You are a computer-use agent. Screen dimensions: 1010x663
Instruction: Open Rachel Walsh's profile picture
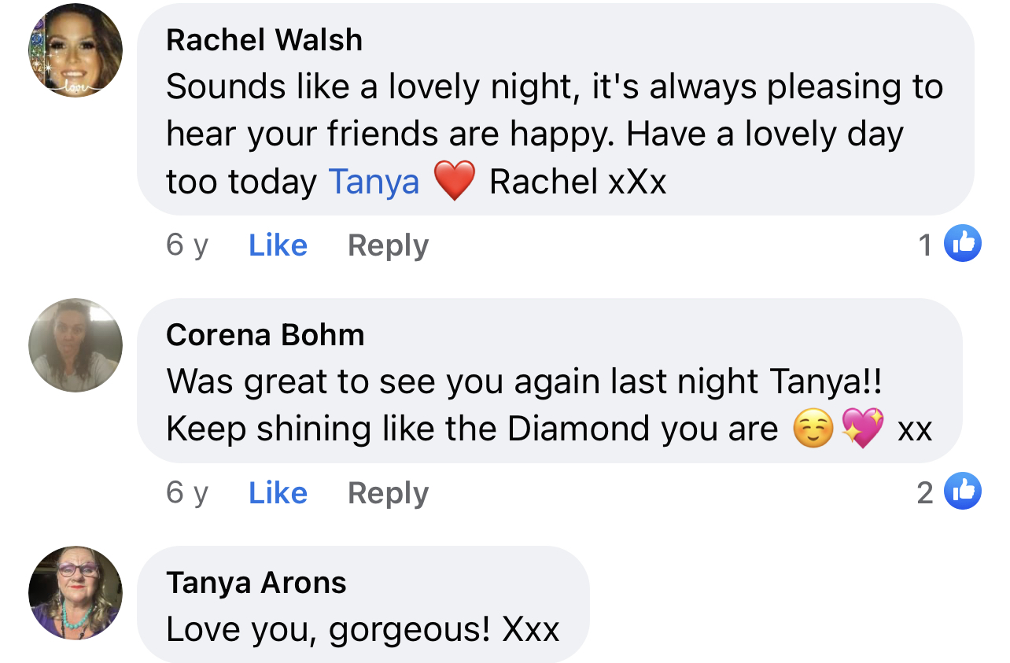click(76, 50)
